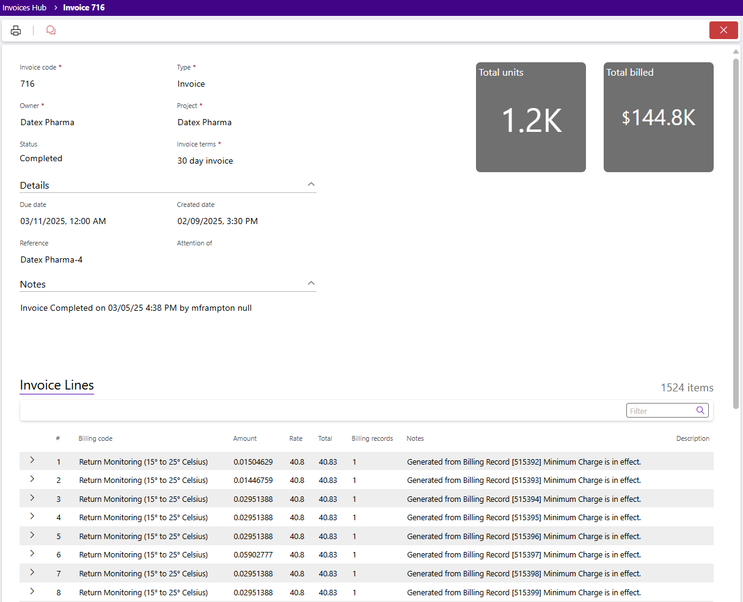Click the Billing code column header
The image size is (743, 602).
pos(95,438)
